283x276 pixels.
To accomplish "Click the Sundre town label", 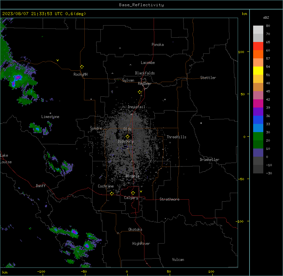I will (x=96, y=128).
